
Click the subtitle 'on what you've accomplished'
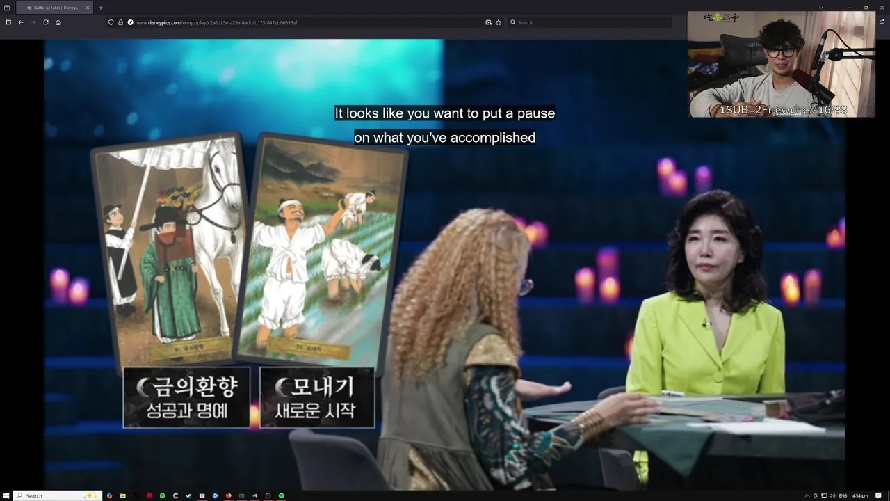click(x=445, y=138)
